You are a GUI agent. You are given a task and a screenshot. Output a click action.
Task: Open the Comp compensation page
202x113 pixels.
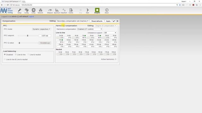click(x=33, y=11)
